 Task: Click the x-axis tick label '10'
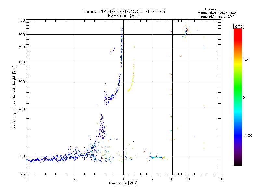188,179
